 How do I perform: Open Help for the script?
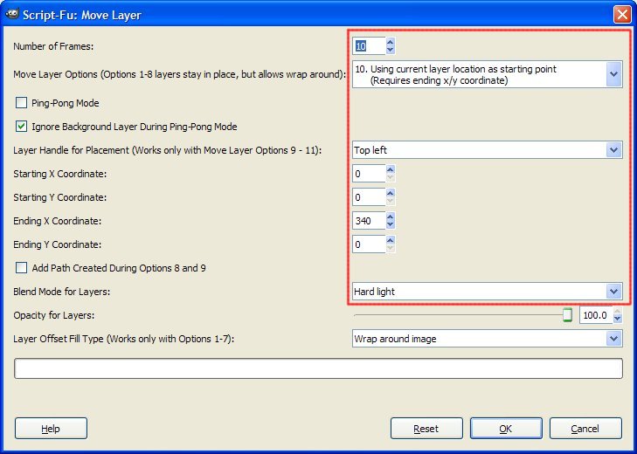51,429
